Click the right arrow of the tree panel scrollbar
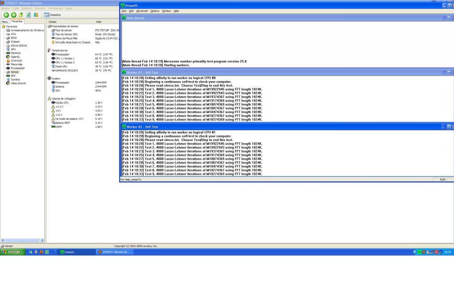454x282 pixels. pyautogui.click(x=42, y=240)
